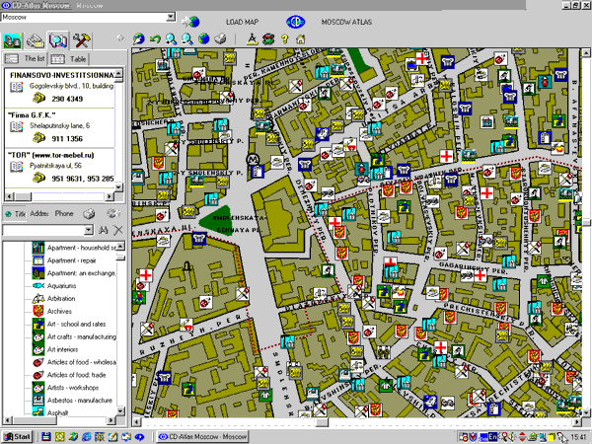Click the LOAD MAP button

click(x=242, y=22)
